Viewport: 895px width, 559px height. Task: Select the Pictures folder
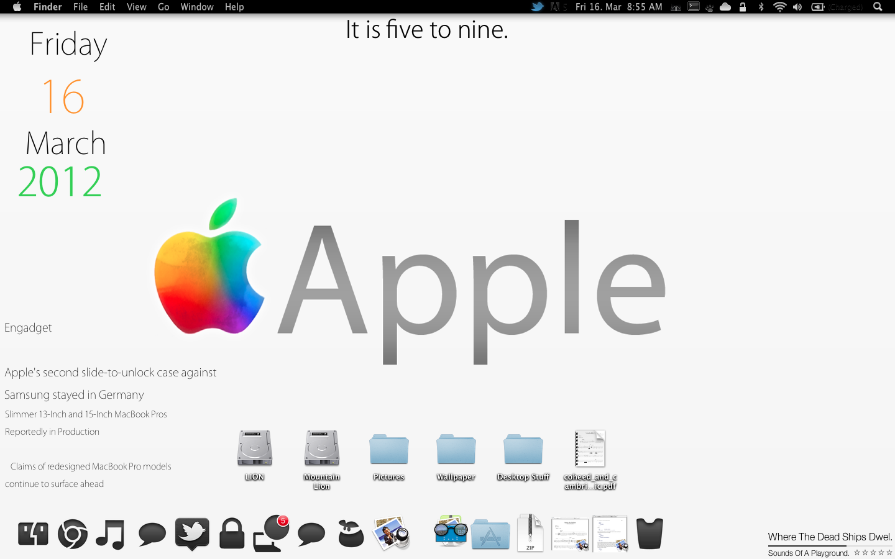pyautogui.click(x=389, y=457)
